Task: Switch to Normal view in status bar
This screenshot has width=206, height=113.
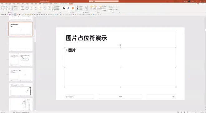Action: (178, 112)
